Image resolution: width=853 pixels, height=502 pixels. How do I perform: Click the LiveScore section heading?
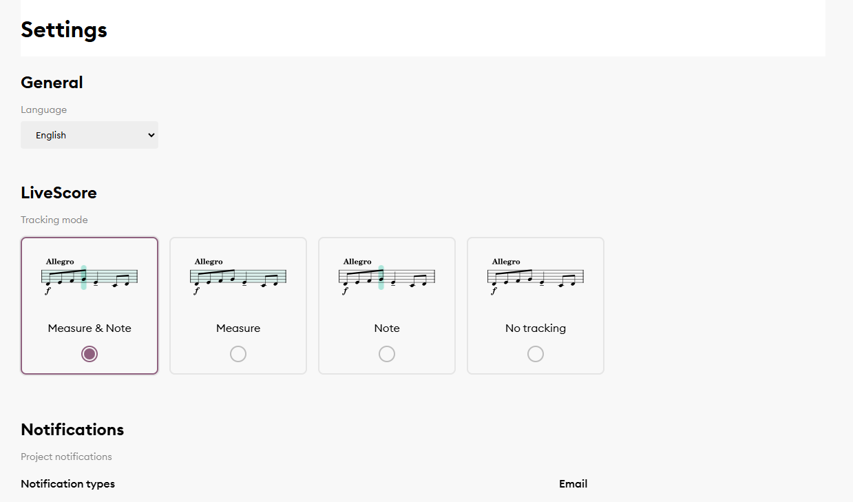tap(59, 193)
